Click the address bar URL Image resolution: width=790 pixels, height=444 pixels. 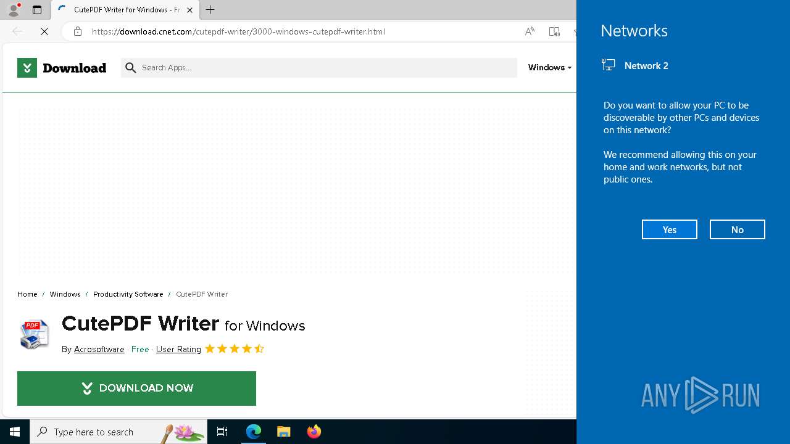click(239, 31)
